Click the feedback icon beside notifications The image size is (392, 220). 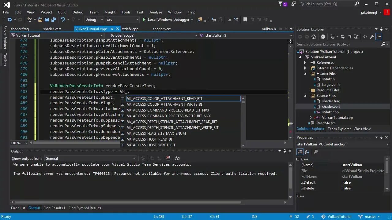(294, 4)
